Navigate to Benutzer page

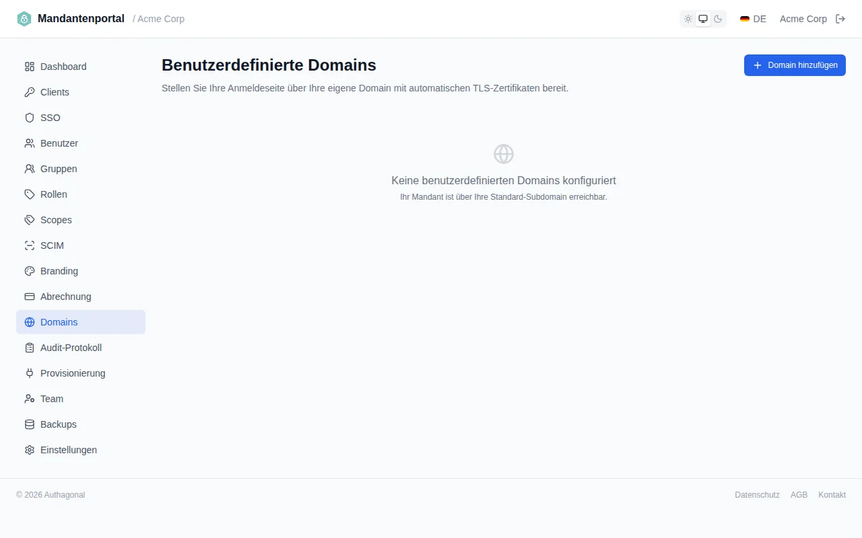click(x=81, y=143)
